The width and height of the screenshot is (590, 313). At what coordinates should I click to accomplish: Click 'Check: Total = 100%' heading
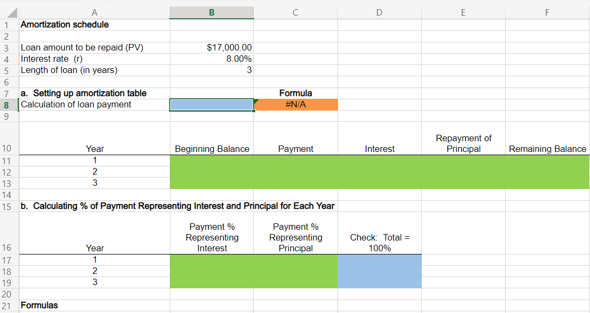pyautogui.click(x=380, y=243)
